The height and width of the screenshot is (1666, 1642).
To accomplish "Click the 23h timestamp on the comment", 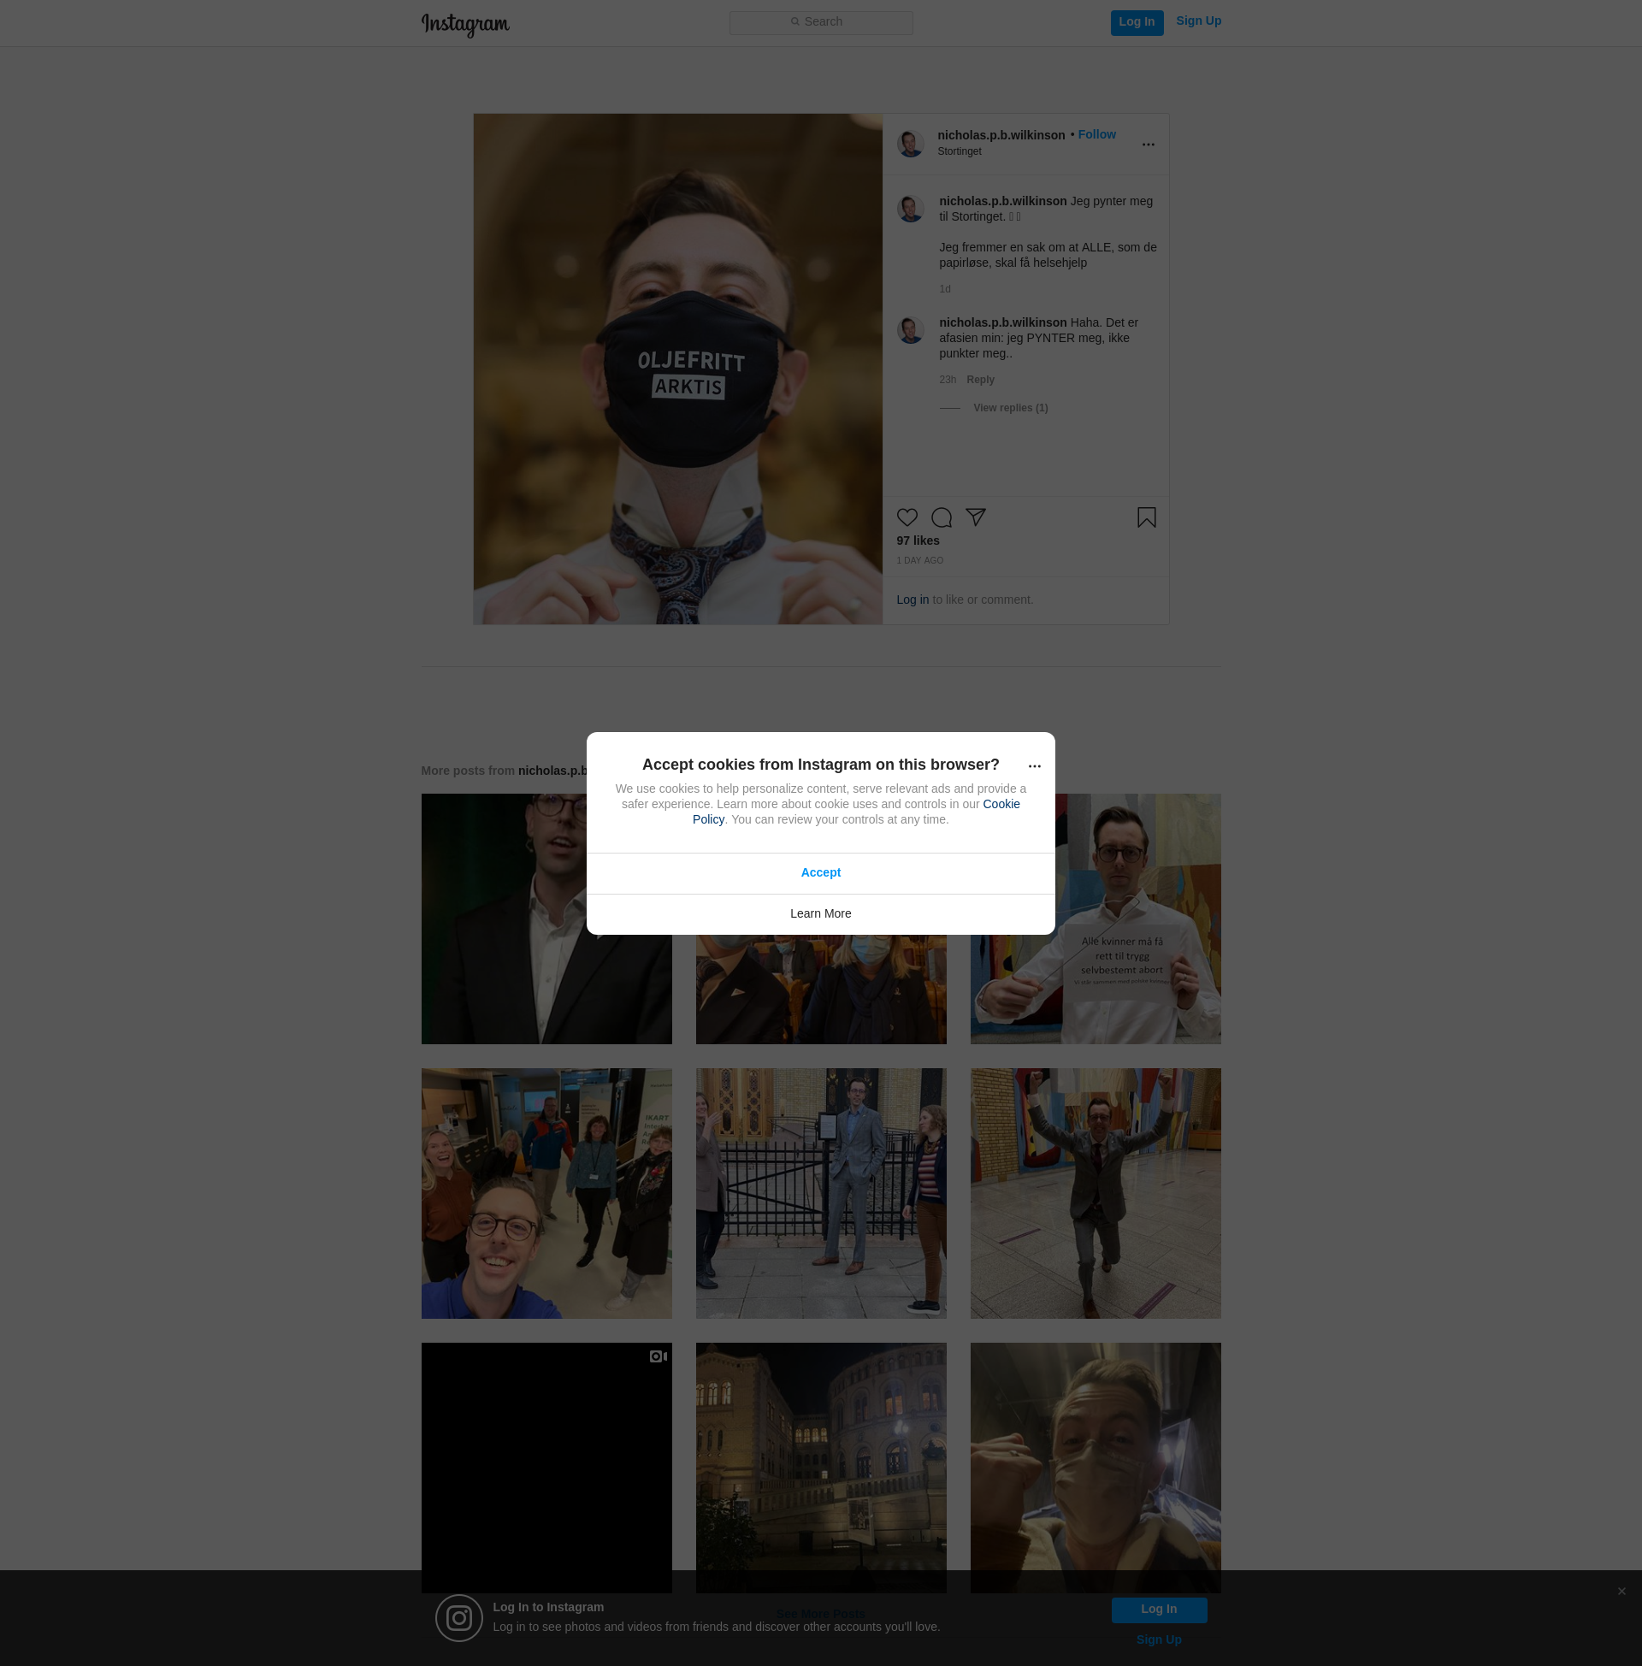I will coord(947,381).
